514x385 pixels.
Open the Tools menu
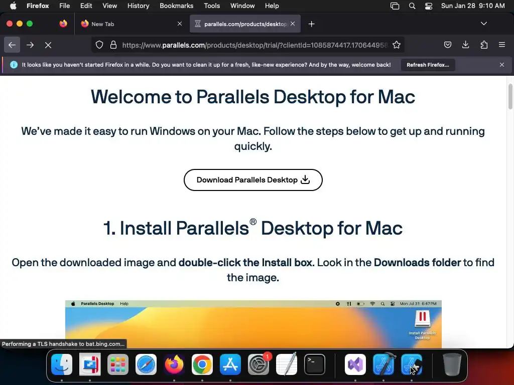click(212, 6)
